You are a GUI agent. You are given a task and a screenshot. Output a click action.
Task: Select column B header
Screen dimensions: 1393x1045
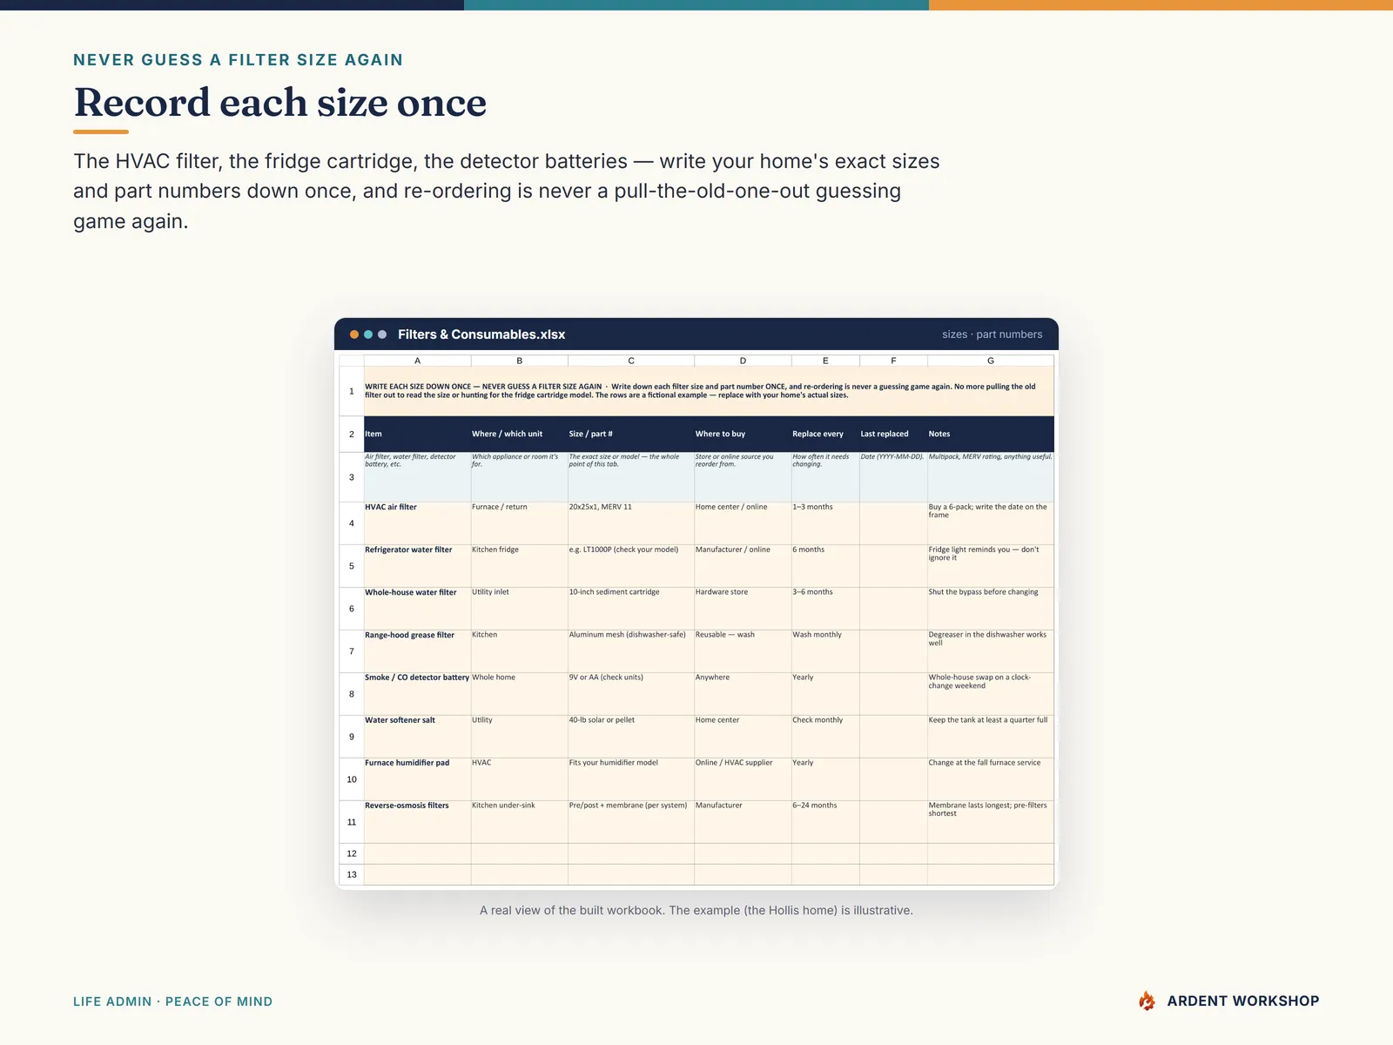point(520,361)
